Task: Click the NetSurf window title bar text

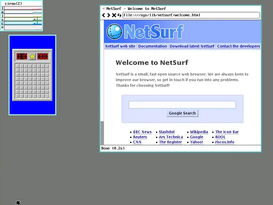Action: pos(136,9)
